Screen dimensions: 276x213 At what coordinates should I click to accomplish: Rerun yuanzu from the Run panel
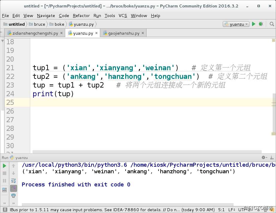tap(4, 166)
